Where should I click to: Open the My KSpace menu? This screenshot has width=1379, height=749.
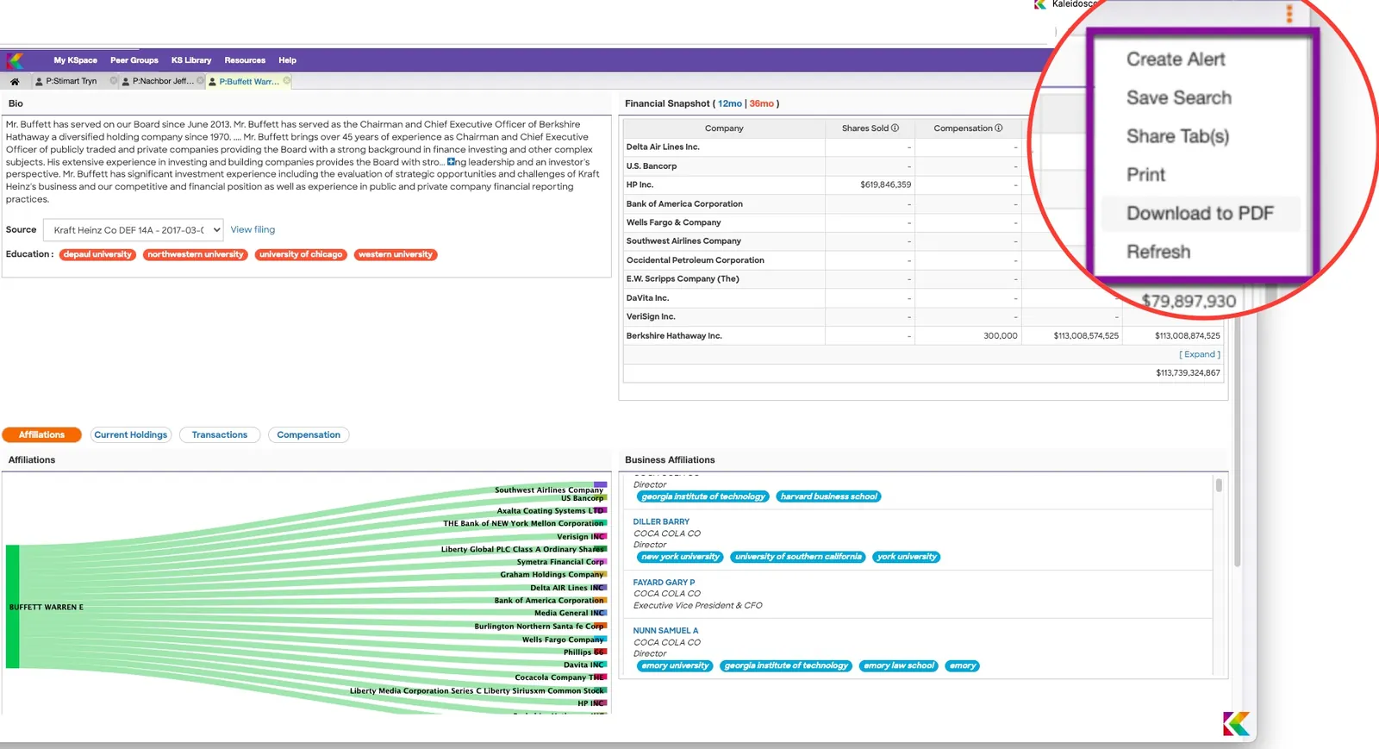(76, 60)
